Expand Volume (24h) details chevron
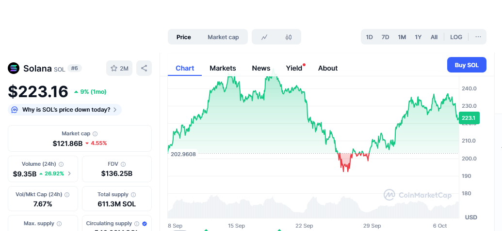Image resolution: width=502 pixels, height=231 pixels. [69, 173]
